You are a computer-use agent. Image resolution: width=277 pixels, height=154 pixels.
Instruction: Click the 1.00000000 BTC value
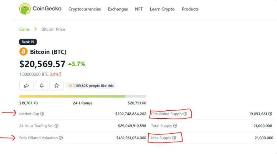[x=34, y=74]
